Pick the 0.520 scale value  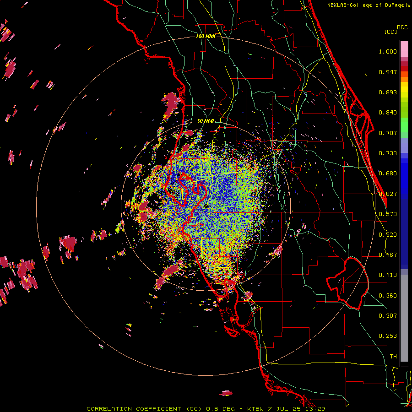[x=388, y=235]
